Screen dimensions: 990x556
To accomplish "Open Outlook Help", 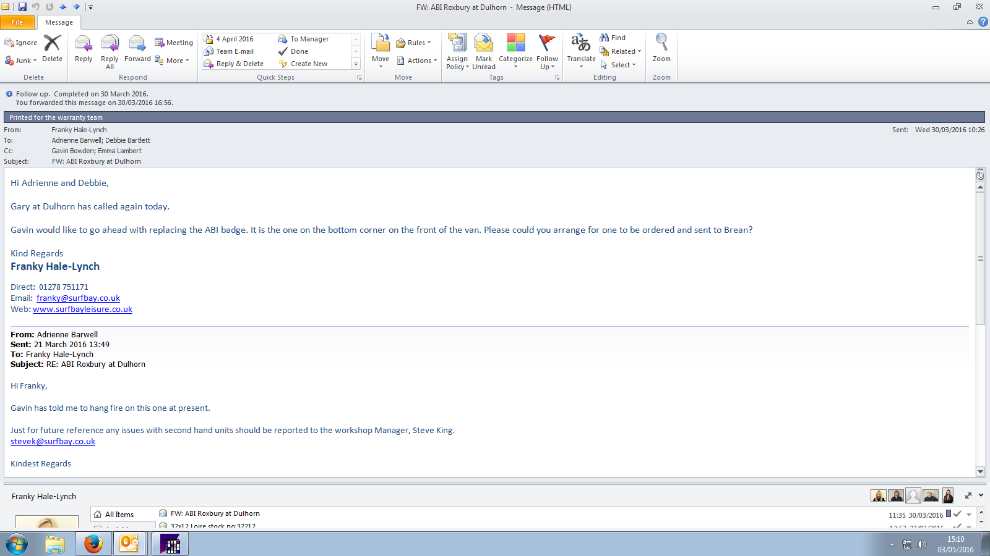I will [x=983, y=22].
